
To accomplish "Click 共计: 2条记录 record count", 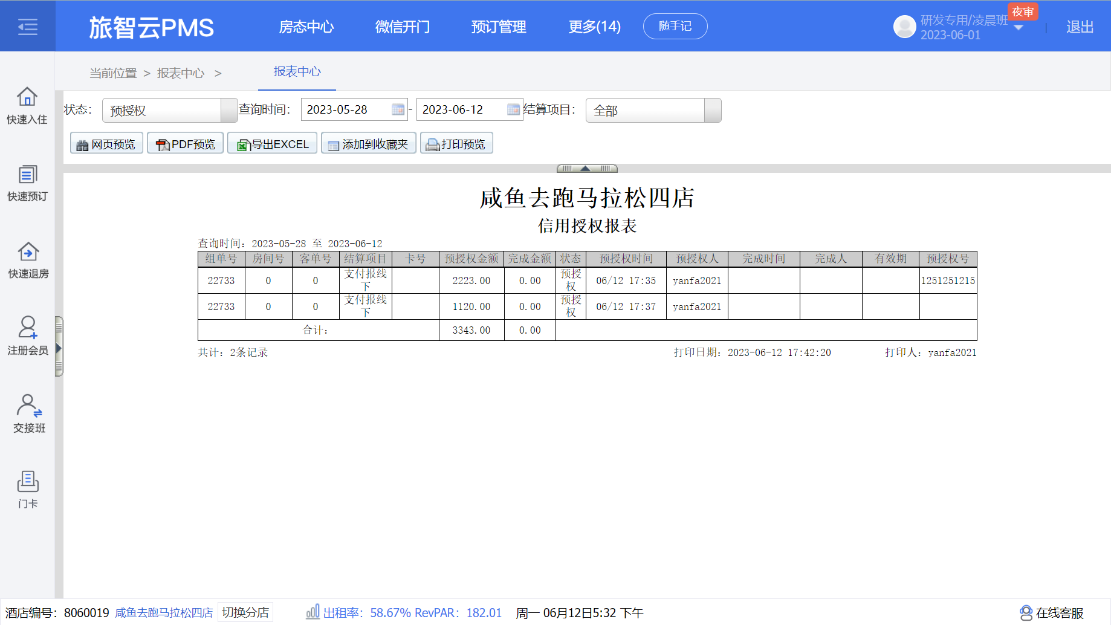I will (233, 352).
